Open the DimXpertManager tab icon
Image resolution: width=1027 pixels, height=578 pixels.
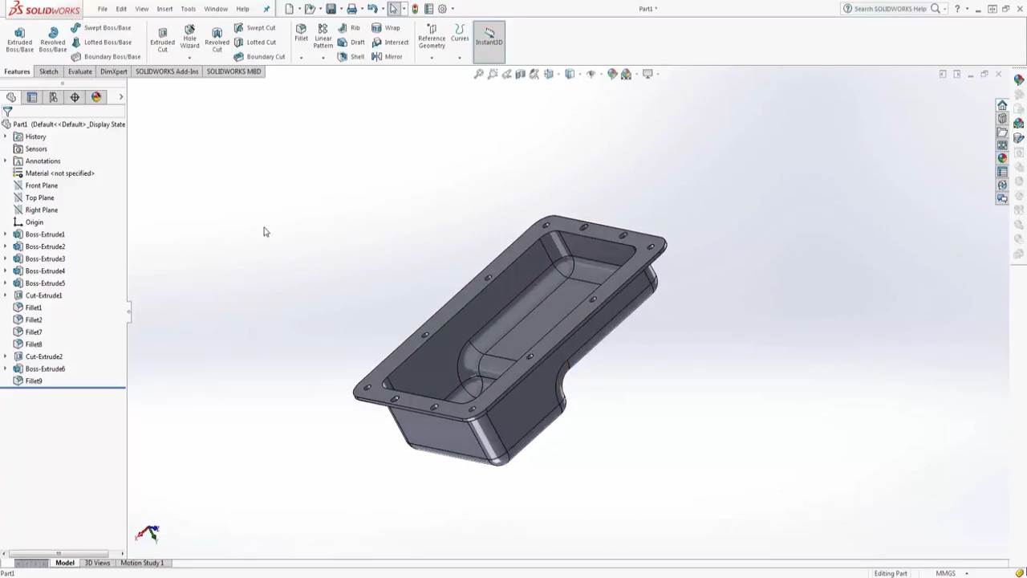(x=75, y=97)
